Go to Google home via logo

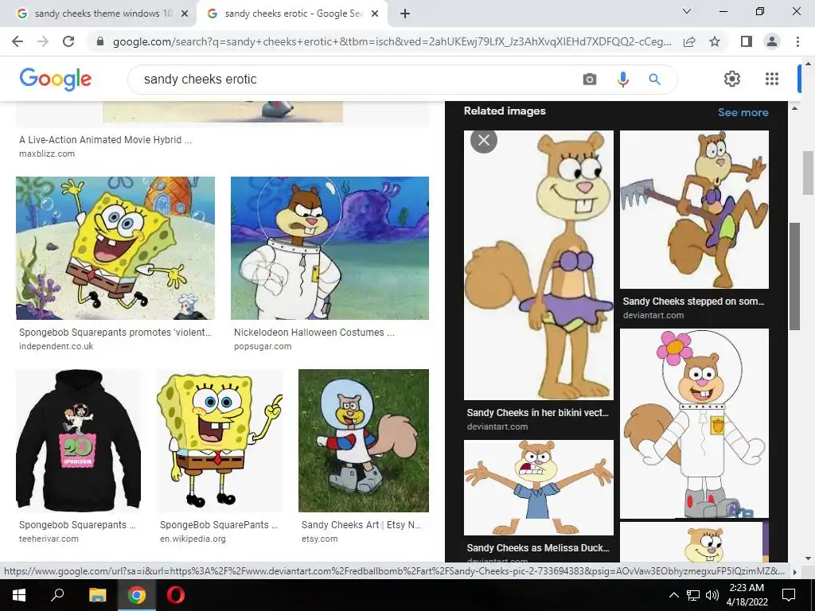pos(55,79)
